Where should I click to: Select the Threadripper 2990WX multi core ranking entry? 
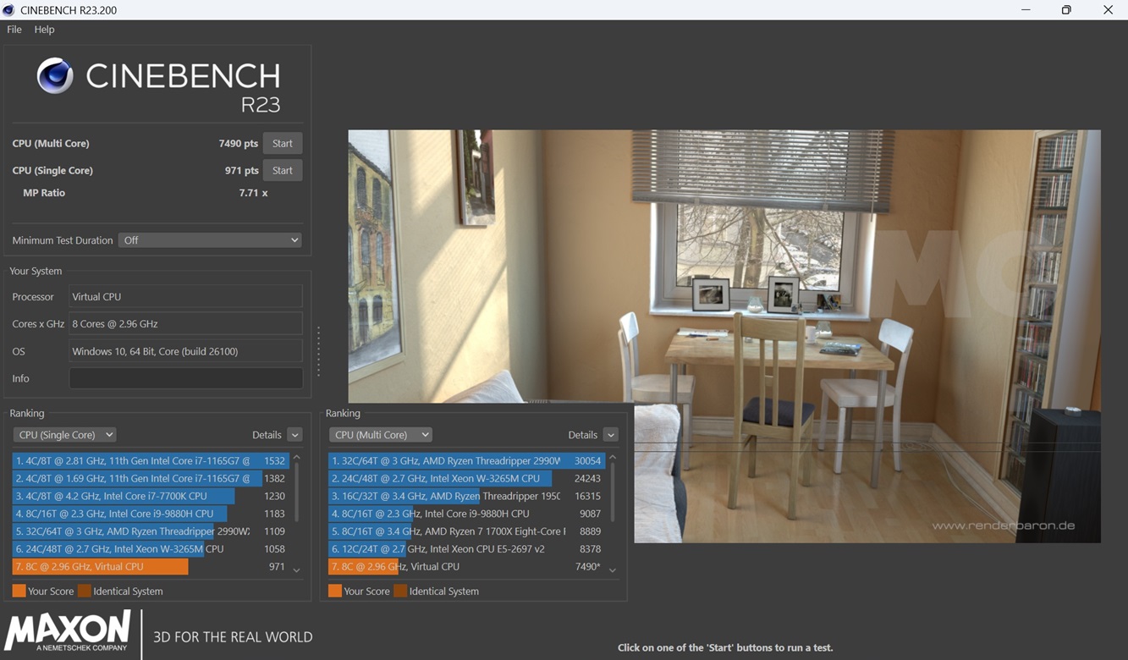click(465, 461)
